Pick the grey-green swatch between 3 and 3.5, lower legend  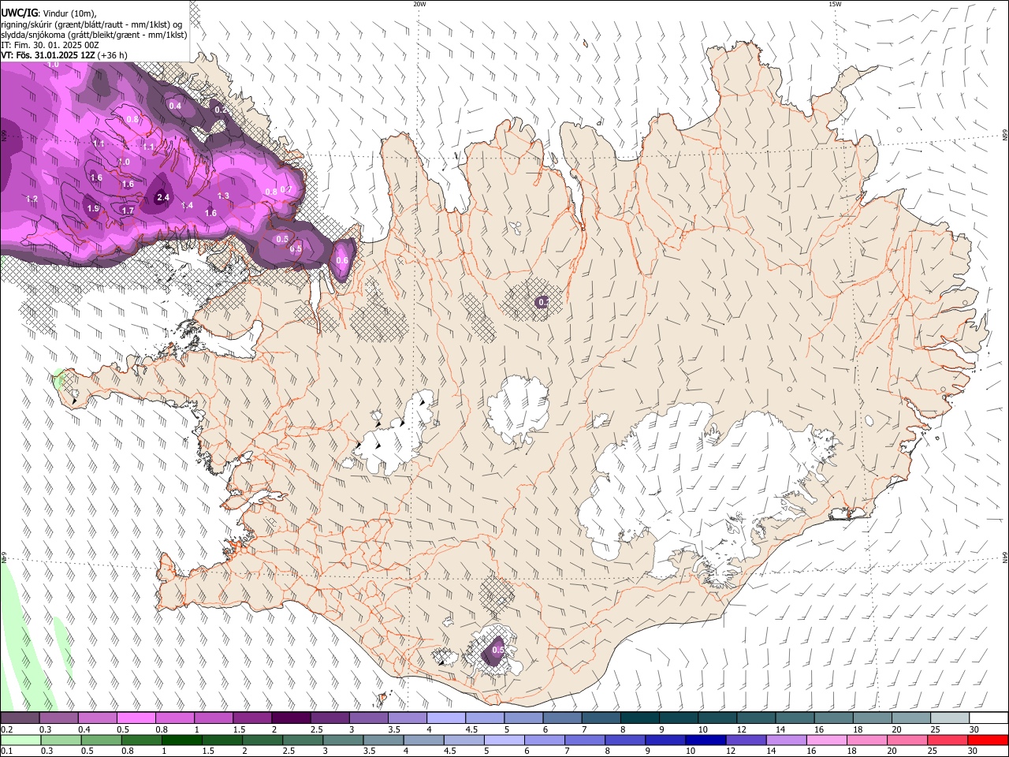[342, 740]
